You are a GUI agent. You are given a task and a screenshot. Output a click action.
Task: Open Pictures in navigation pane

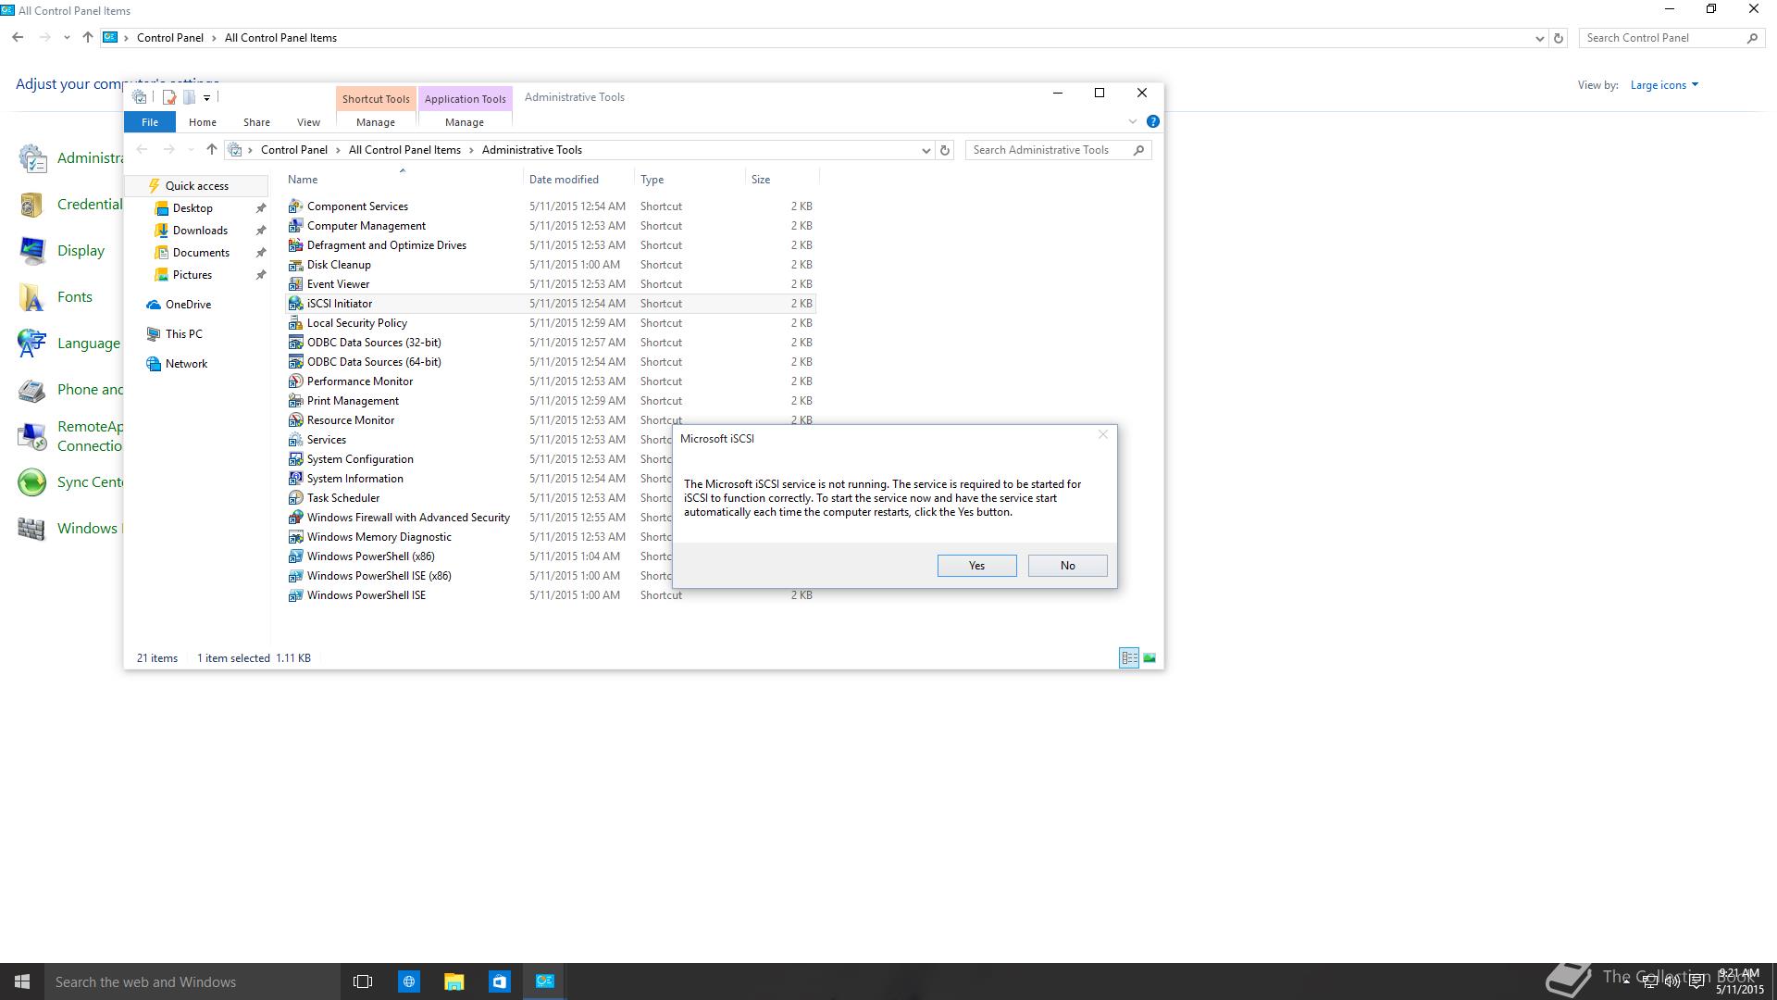pos(192,275)
